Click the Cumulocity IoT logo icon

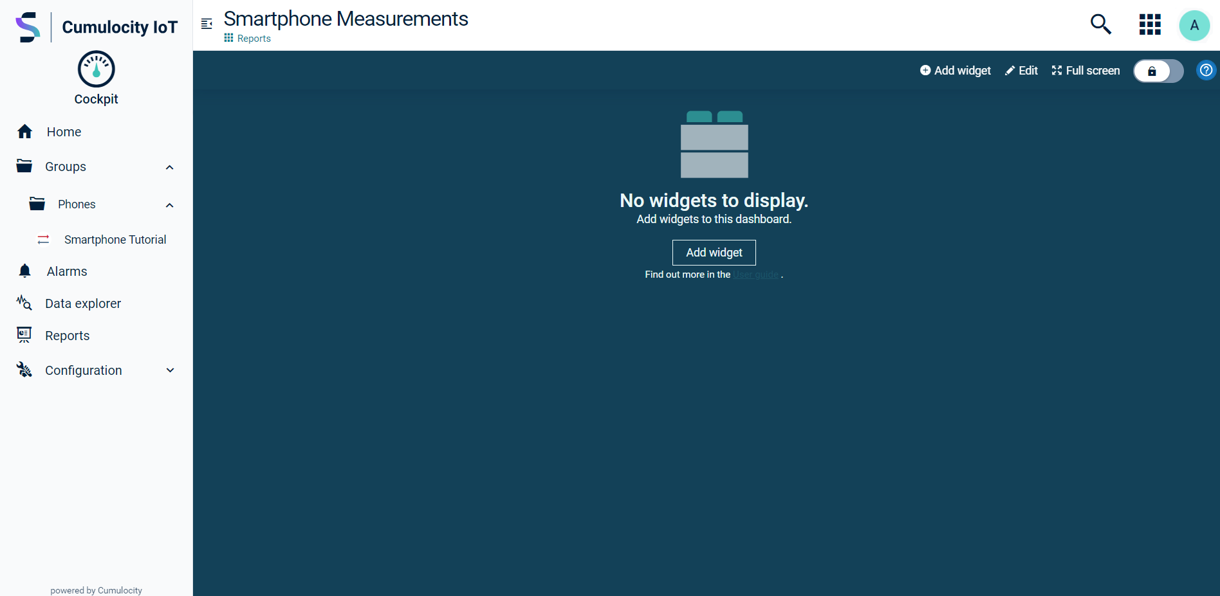tap(28, 27)
